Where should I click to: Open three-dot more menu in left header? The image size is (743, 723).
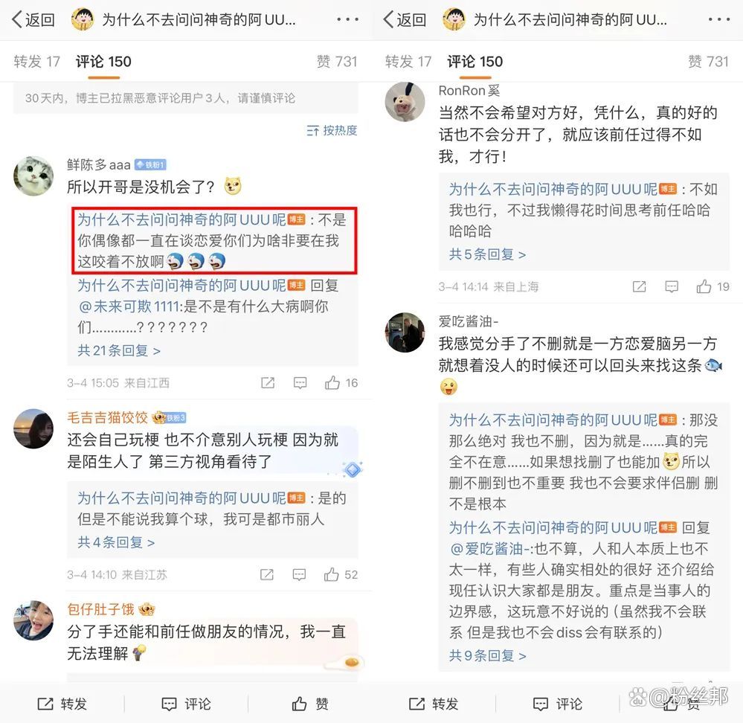348,19
